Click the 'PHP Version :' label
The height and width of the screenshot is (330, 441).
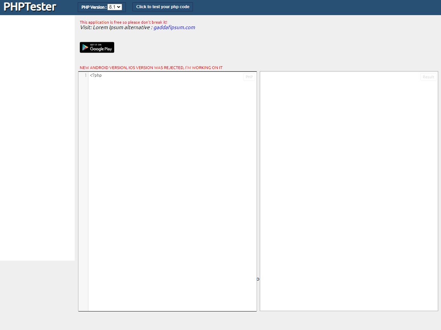(94, 7)
